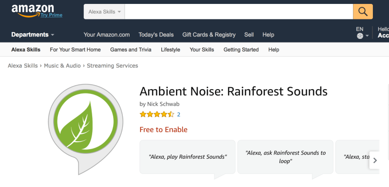Click the star rating icons
389x187 pixels.
click(x=157, y=114)
